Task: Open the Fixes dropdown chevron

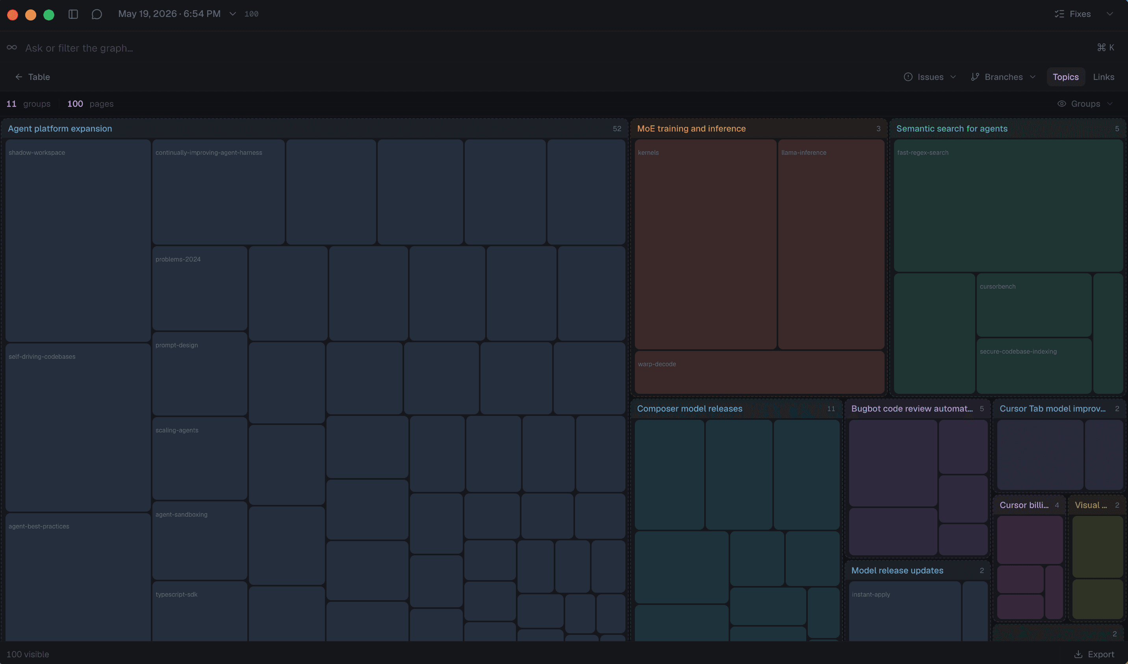Action: [x=1109, y=14]
